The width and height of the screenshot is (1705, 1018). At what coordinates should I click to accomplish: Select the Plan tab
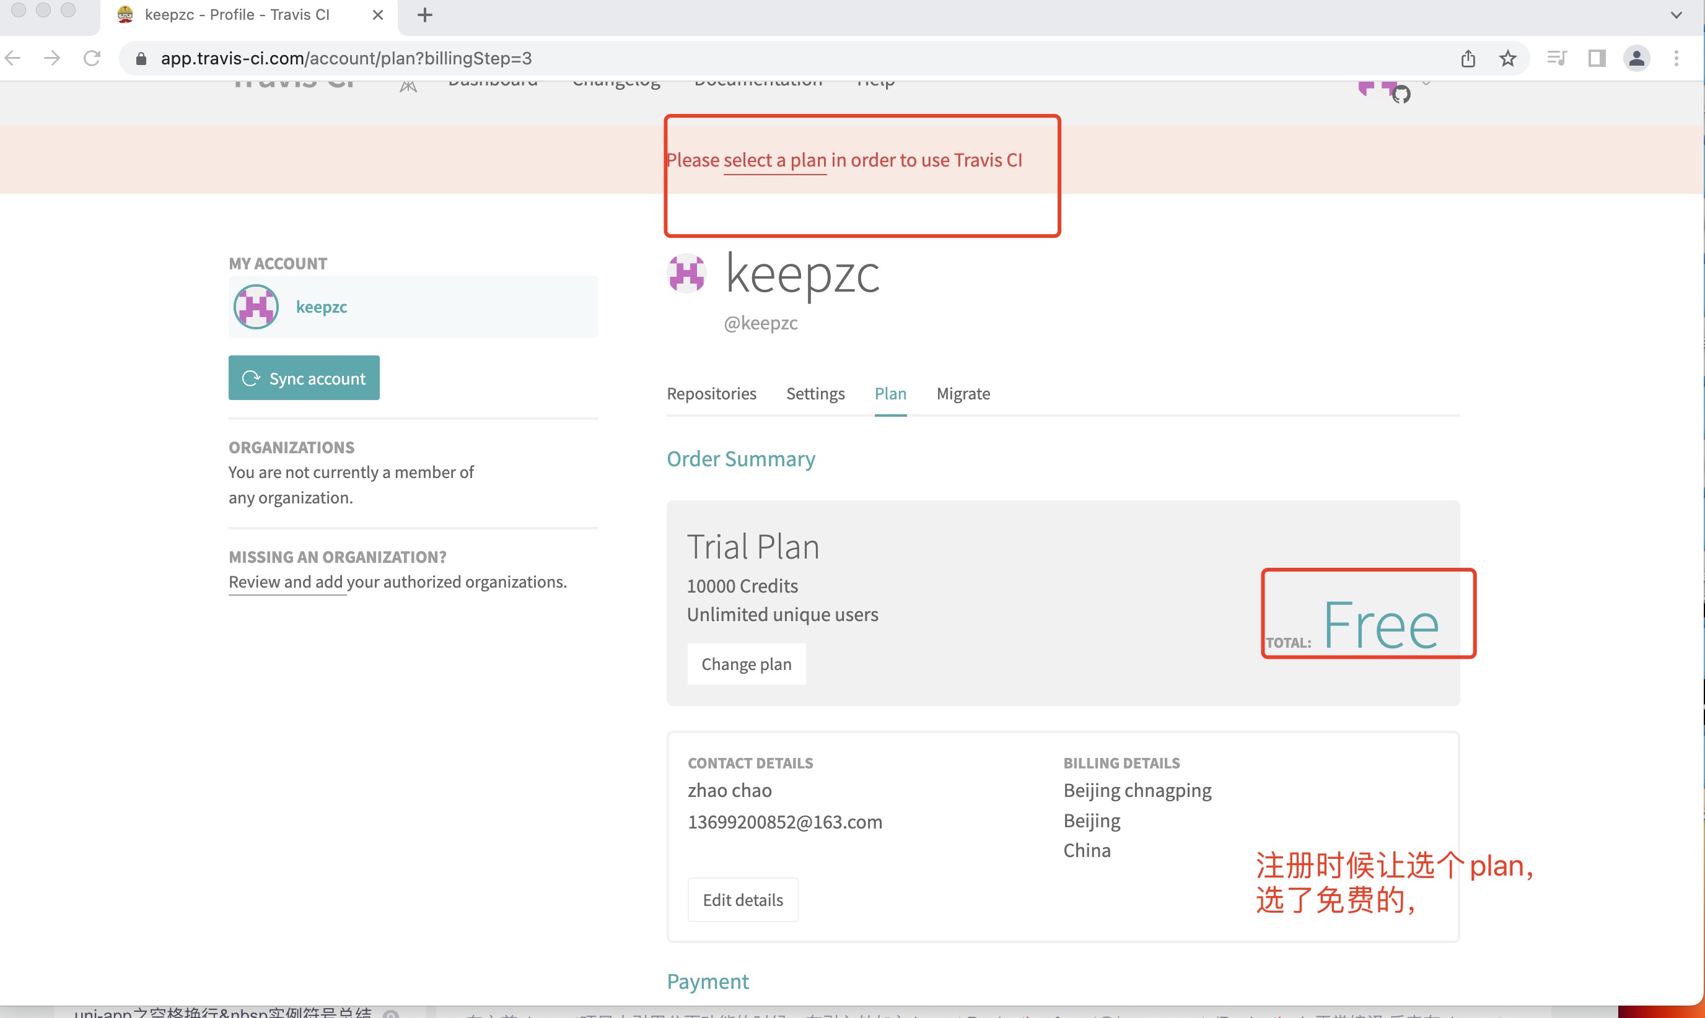point(890,393)
